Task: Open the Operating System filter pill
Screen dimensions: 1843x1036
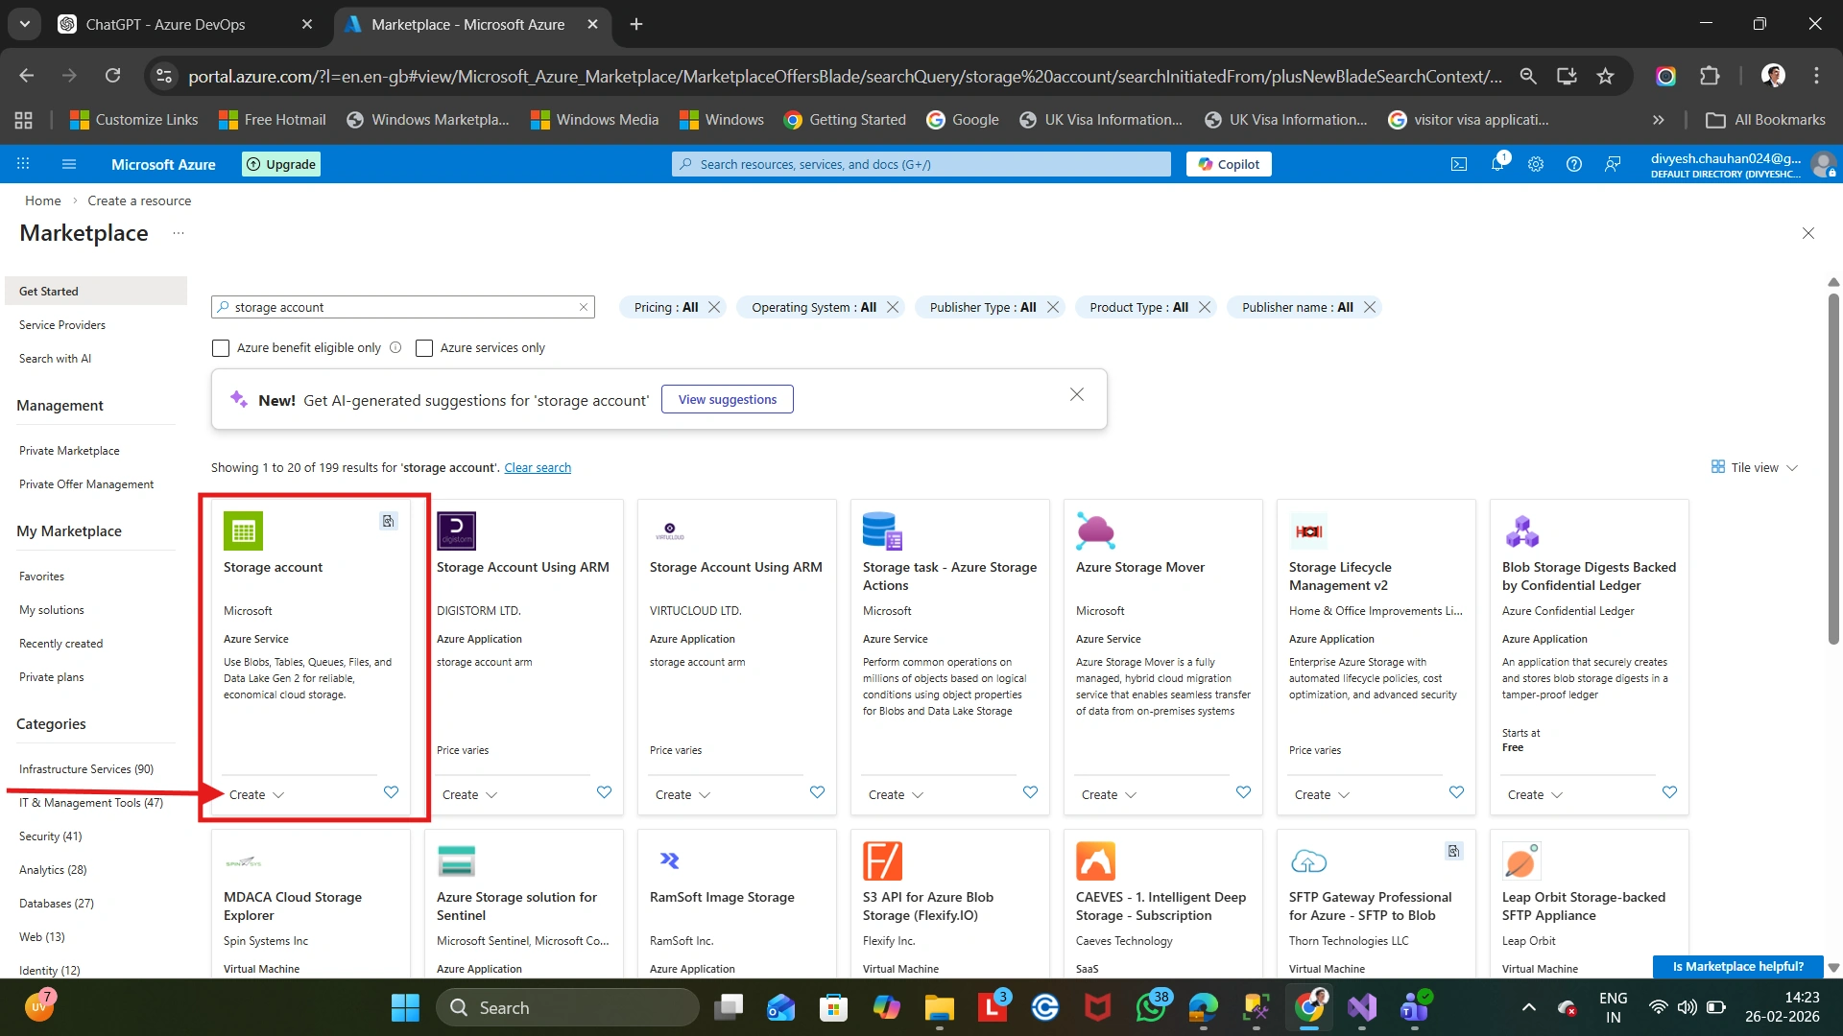Action: (814, 307)
